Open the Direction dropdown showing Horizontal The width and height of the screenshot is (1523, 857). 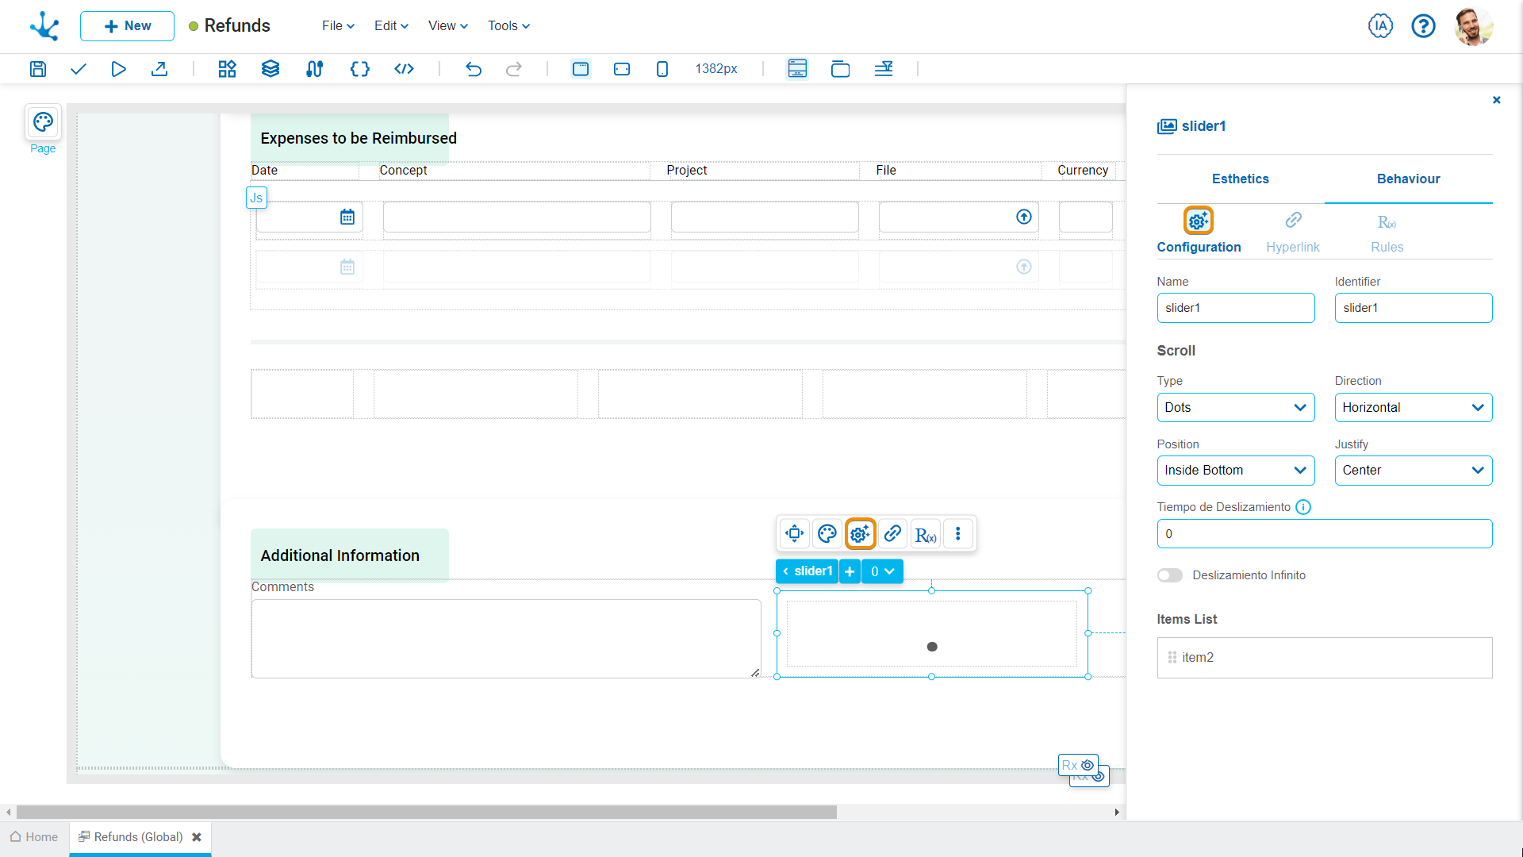click(1414, 407)
